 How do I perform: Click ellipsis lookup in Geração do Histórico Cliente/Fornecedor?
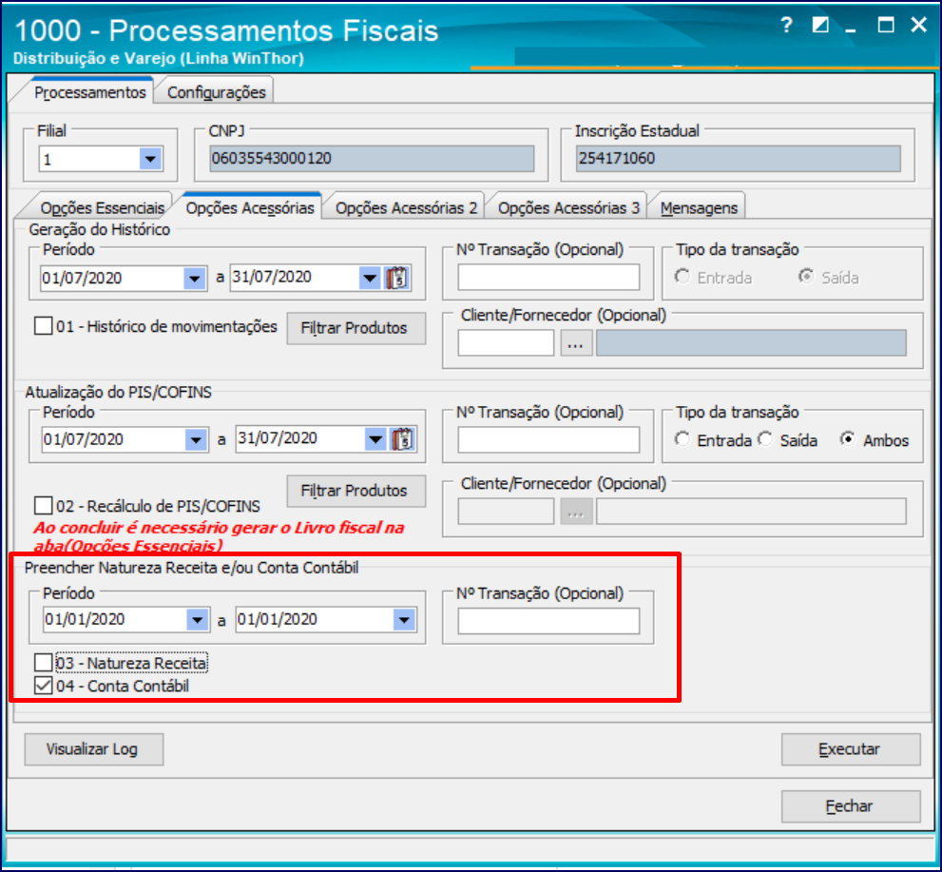click(575, 343)
